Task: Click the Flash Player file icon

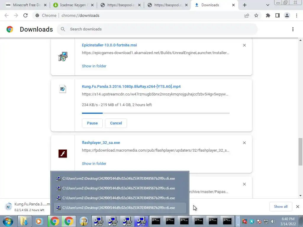Action: coord(63,154)
